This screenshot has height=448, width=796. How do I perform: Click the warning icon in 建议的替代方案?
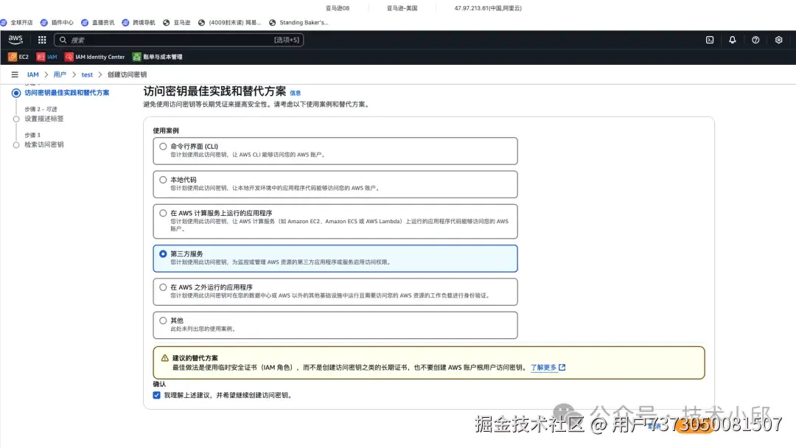(165, 357)
